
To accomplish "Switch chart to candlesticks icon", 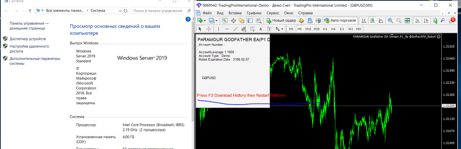I will (372, 20).
